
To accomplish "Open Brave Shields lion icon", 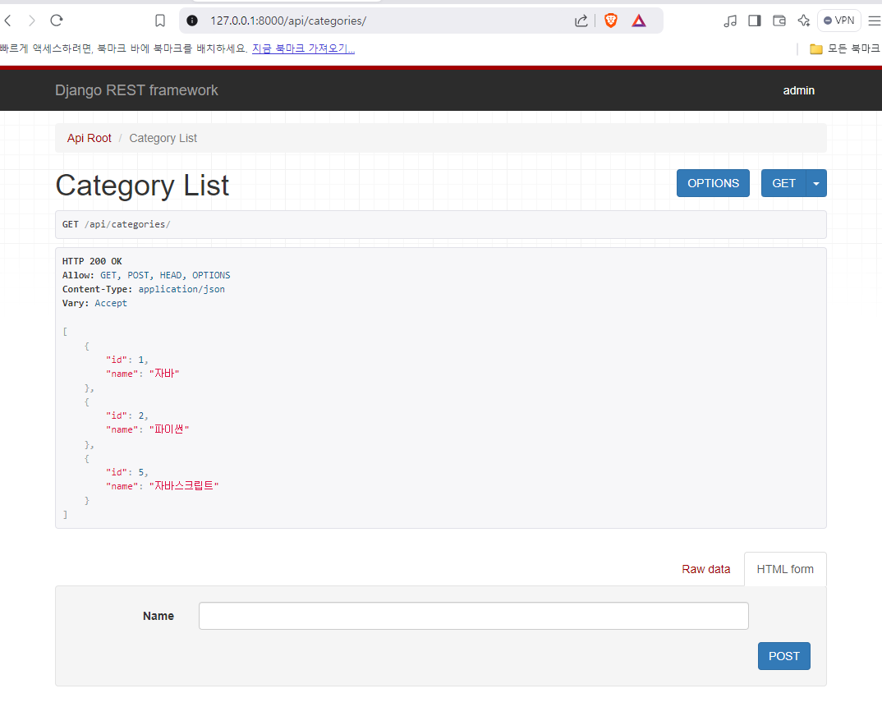I will click(611, 21).
